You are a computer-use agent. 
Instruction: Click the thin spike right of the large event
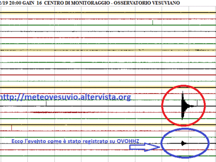pos(197,103)
